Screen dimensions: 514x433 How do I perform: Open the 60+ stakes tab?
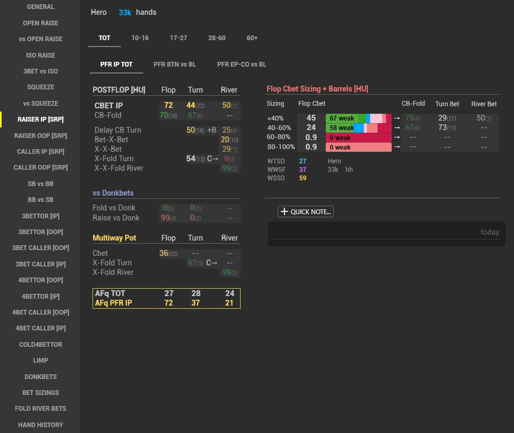[x=252, y=38]
